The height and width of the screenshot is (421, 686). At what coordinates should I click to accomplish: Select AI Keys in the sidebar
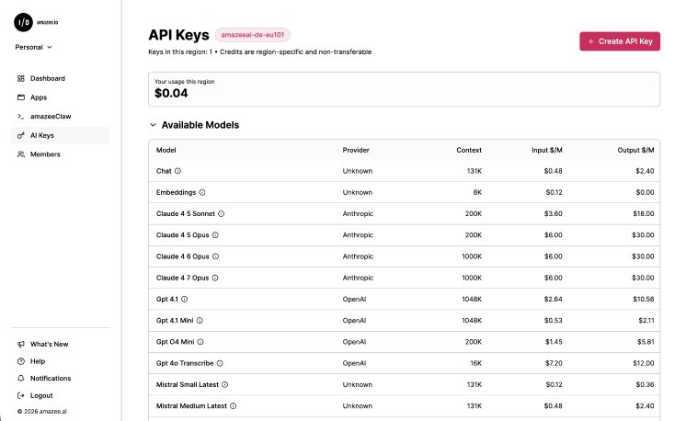click(x=61, y=135)
